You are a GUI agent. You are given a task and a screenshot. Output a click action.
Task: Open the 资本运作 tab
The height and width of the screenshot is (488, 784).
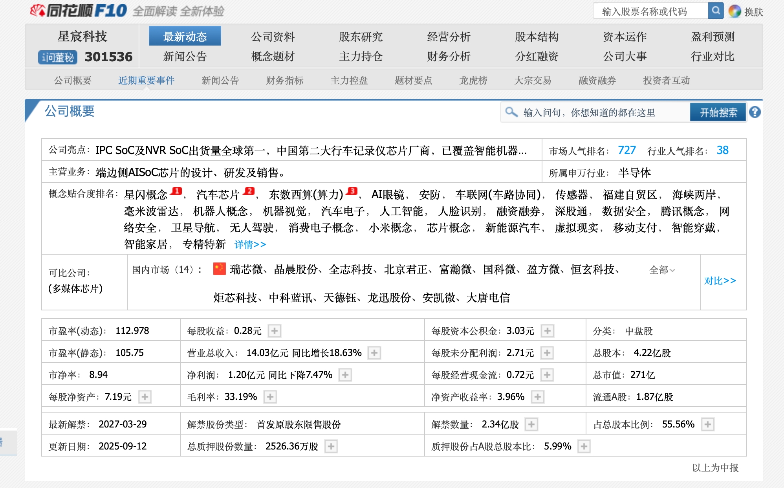[625, 37]
